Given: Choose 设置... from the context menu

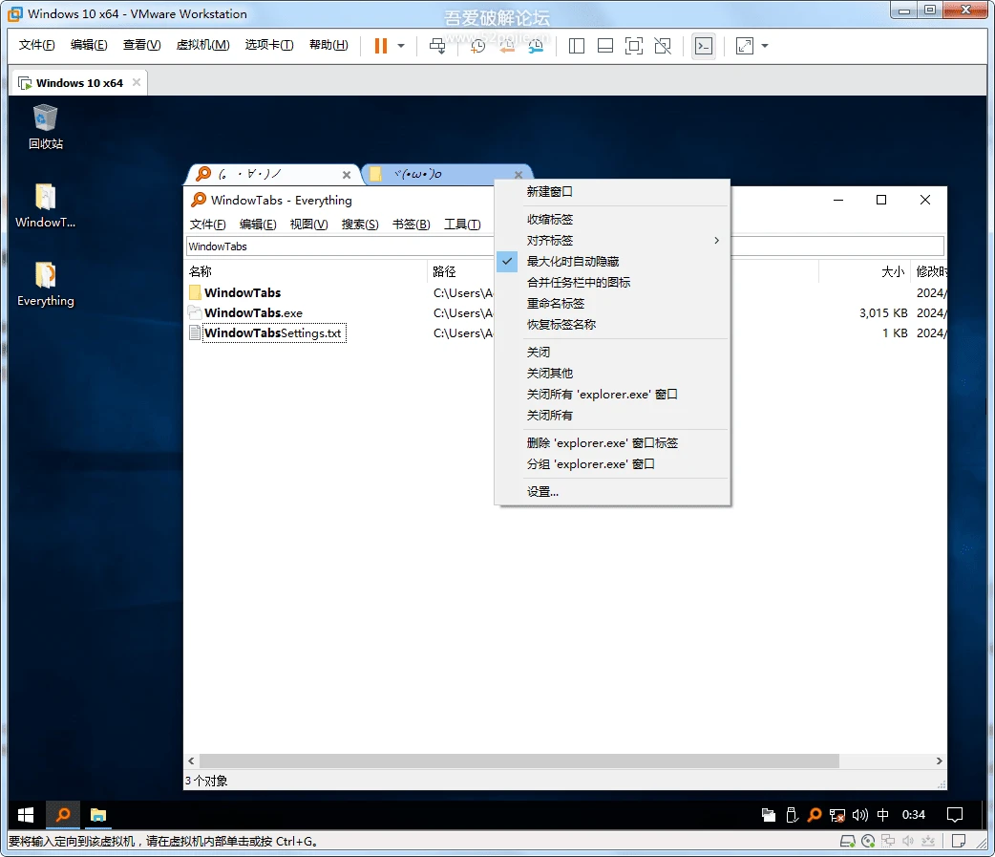Looking at the screenshot, I should [x=542, y=490].
